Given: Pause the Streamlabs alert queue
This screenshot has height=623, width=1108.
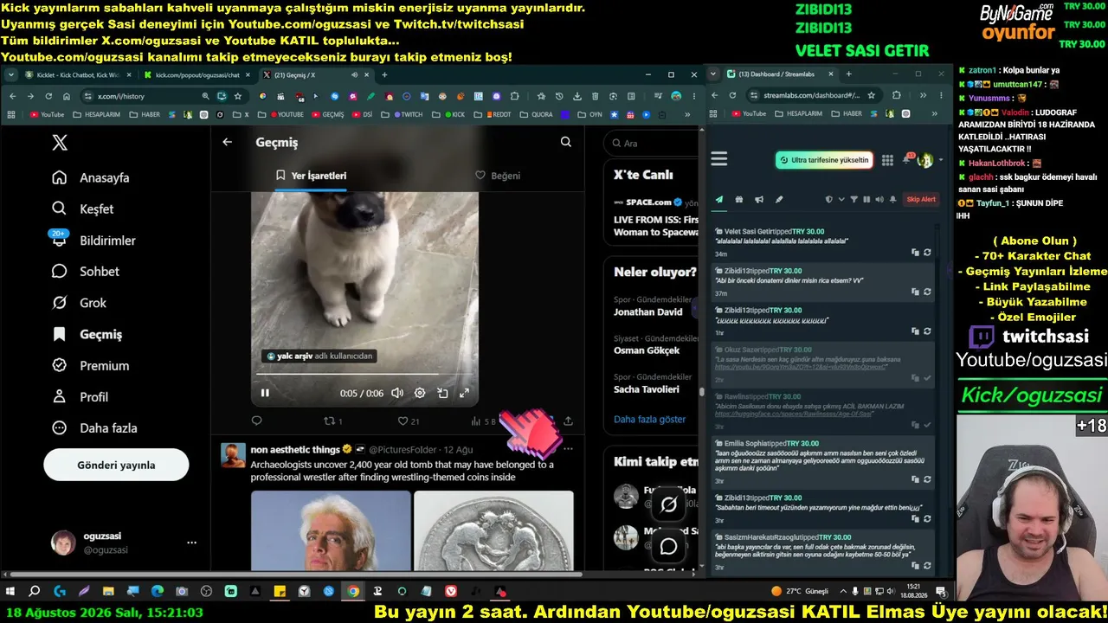Looking at the screenshot, I should coord(866,199).
